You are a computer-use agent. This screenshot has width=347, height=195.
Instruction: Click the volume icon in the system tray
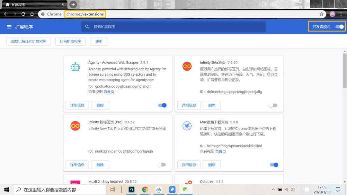click(292, 190)
